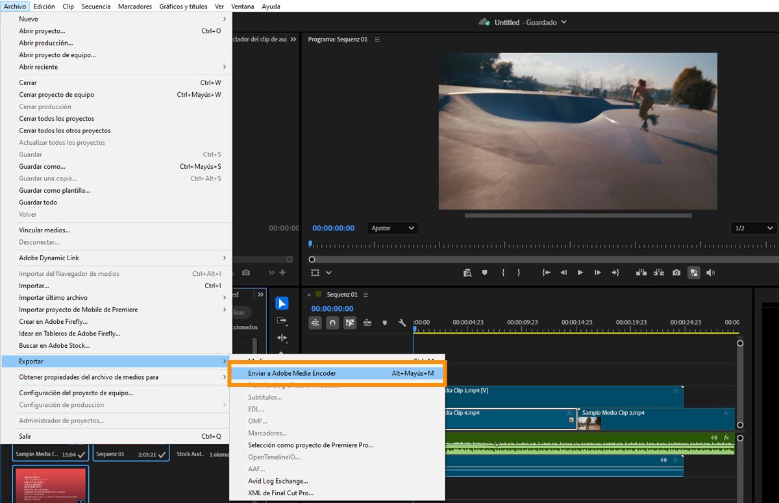Viewport: 779px width, 503px height.
Task: Click the Lift button
Action: click(641, 273)
